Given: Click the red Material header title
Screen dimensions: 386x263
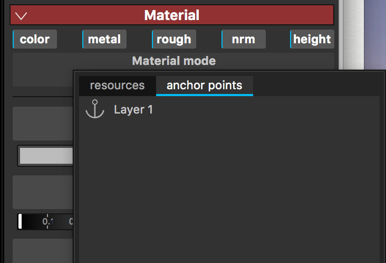Looking at the screenshot, I should tap(172, 15).
